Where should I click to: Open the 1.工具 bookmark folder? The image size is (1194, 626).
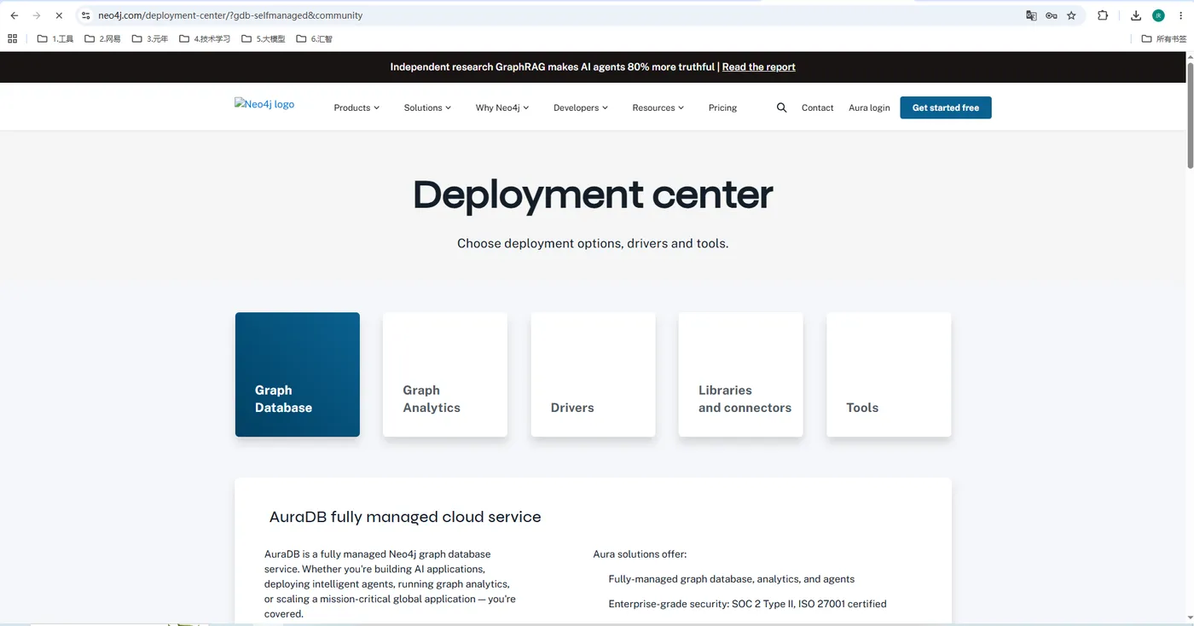[55, 38]
